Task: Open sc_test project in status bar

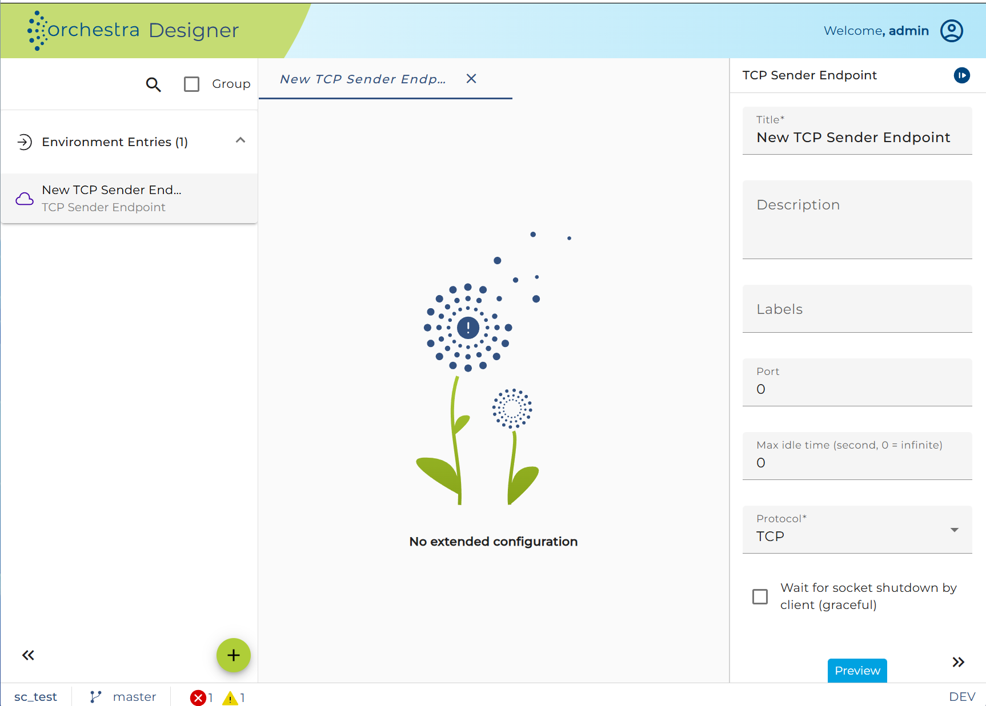Action: (x=35, y=697)
